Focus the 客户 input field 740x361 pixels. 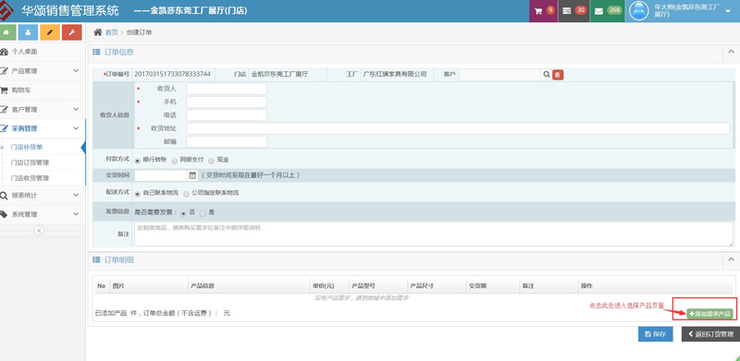pos(500,75)
